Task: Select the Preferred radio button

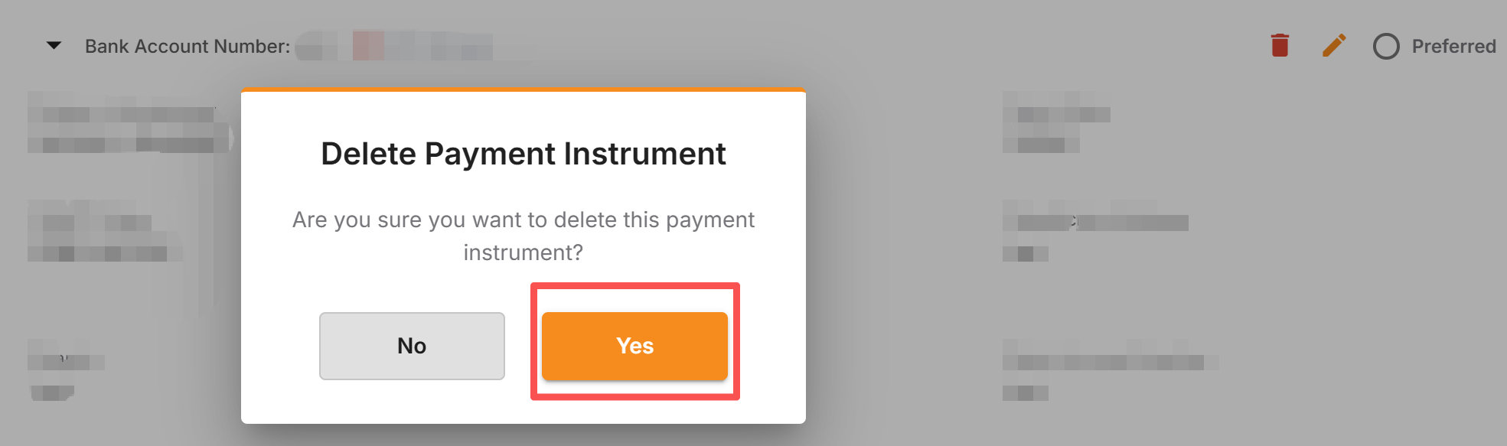Action: (1386, 47)
